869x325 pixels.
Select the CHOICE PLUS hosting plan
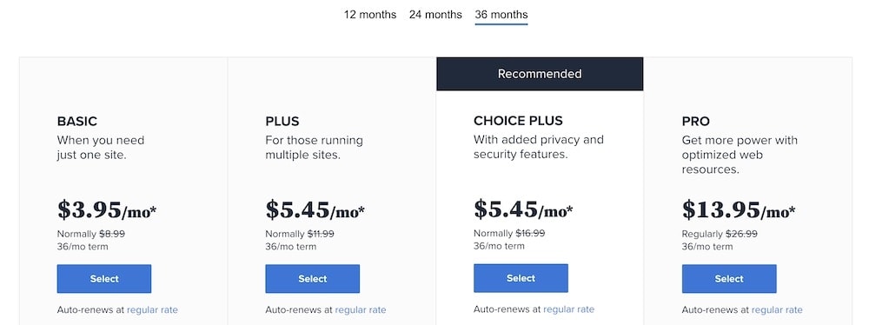coord(521,278)
